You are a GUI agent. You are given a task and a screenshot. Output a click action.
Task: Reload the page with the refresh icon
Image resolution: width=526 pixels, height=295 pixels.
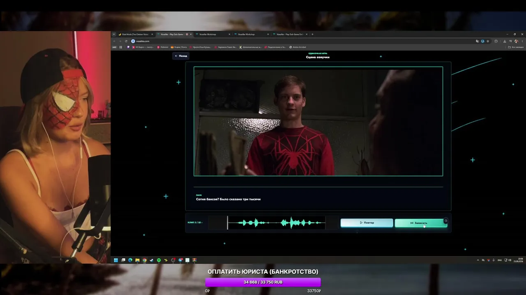[x=126, y=41]
